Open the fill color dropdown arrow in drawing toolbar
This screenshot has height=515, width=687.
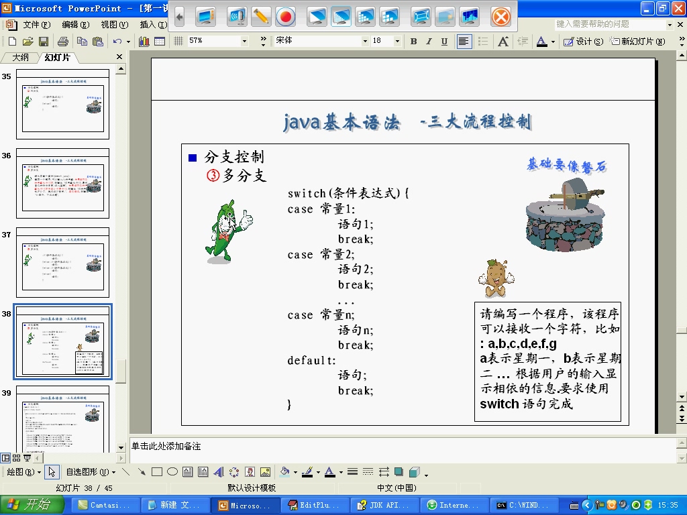295,472
